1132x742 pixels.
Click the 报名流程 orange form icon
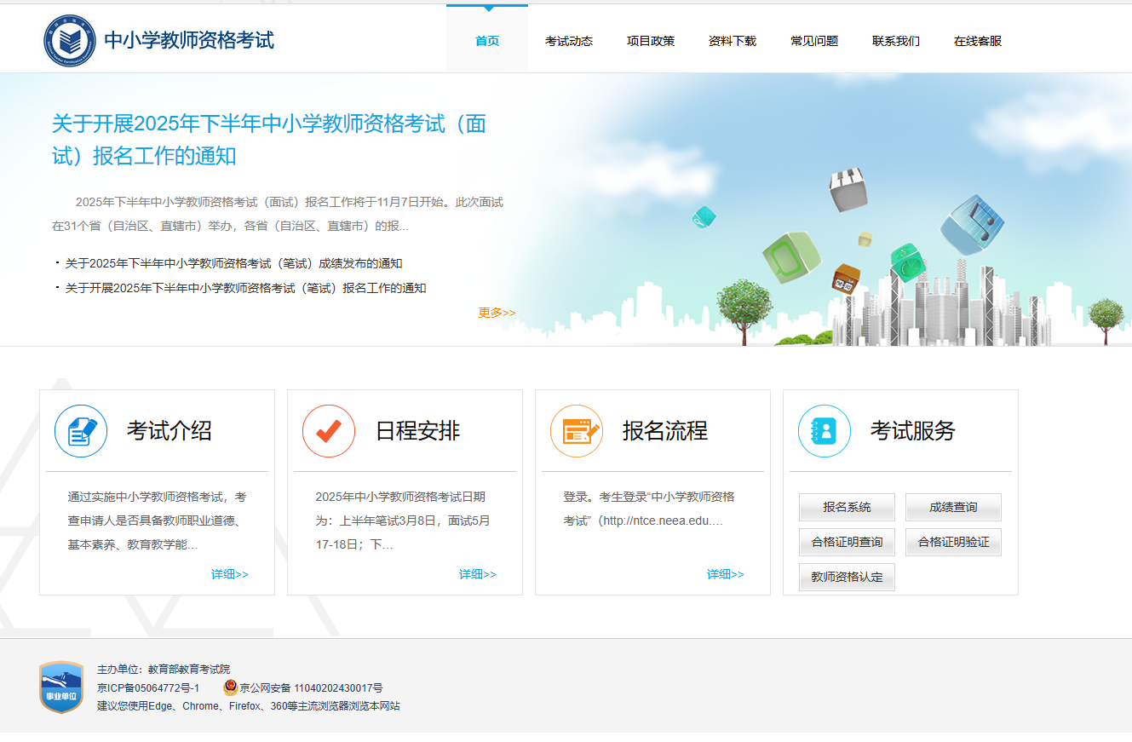(x=577, y=431)
